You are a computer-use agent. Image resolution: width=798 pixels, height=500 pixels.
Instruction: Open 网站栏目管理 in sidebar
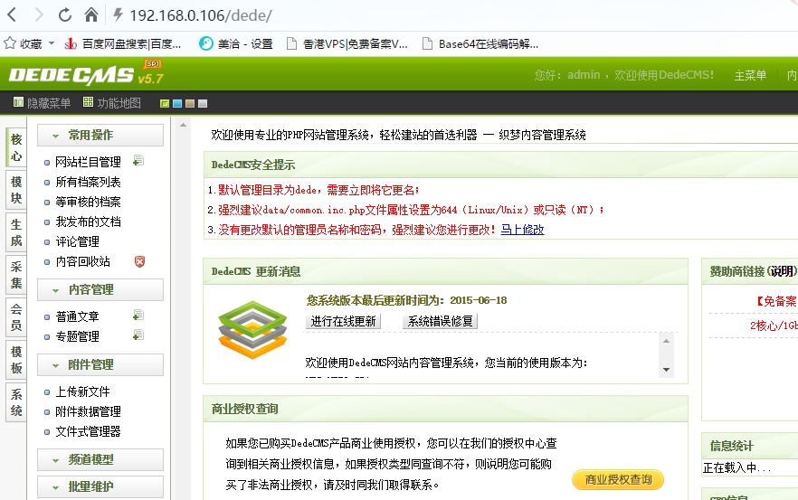(x=88, y=162)
